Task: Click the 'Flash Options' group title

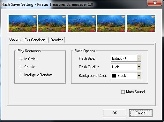Action: (85, 51)
